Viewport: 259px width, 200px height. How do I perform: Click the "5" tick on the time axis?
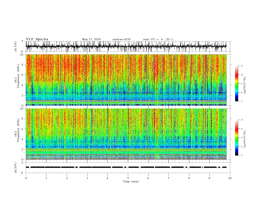(128, 178)
